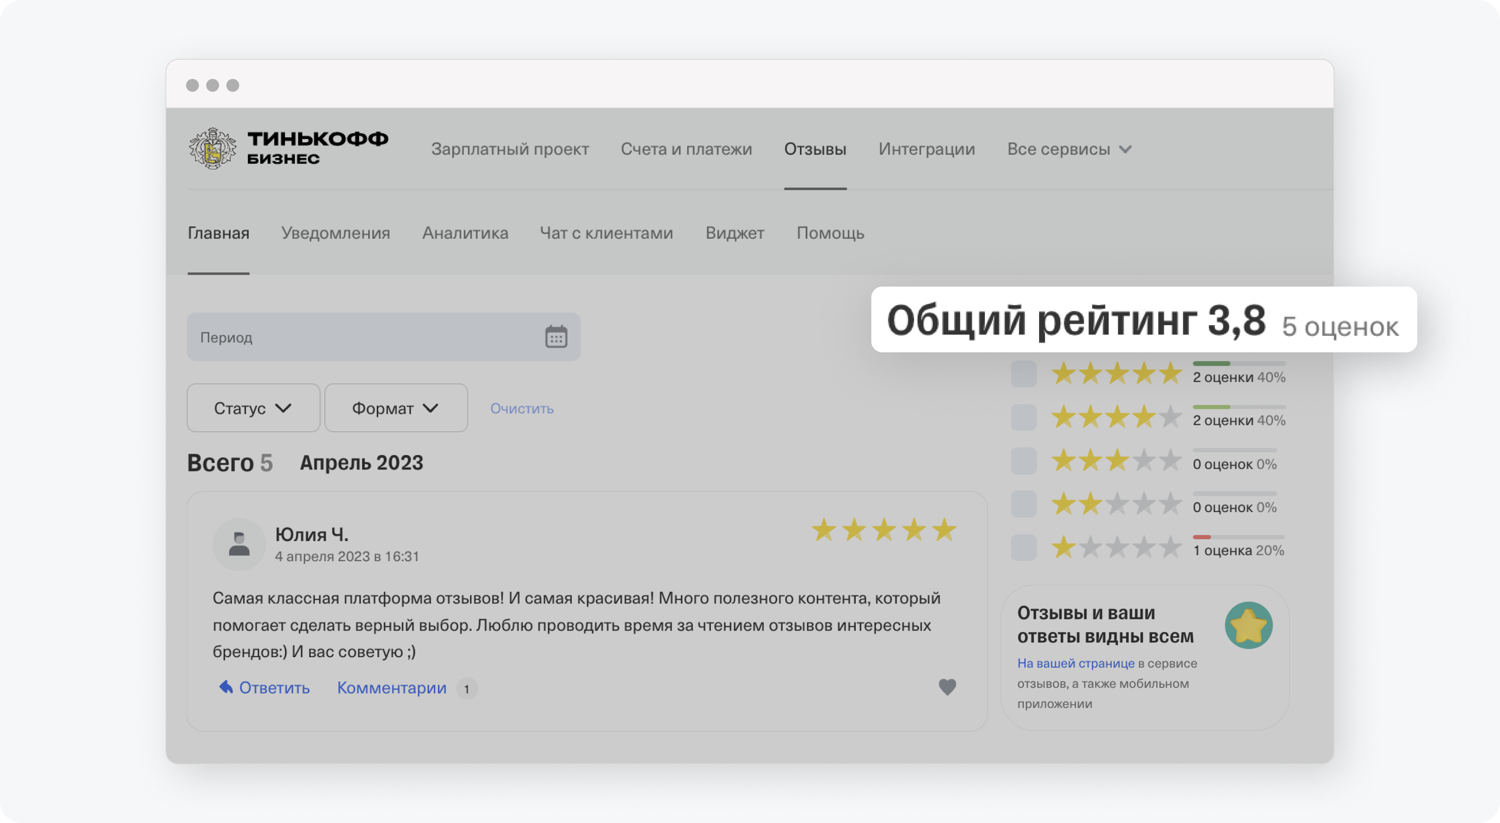This screenshot has height=823, width=1500.
Task: Follow the На вашей странице link
Action: pyautogui.click(x=1075, y=663)
